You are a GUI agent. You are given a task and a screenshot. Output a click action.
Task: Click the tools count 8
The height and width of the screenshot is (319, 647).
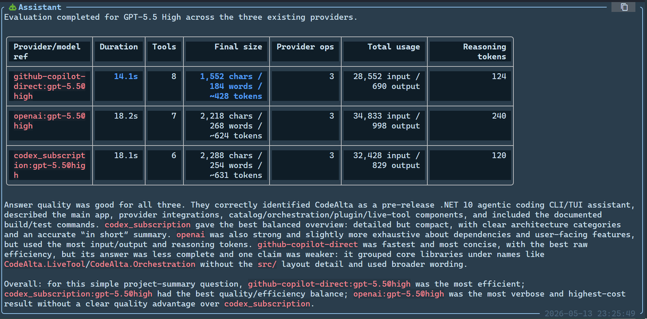(x=174, y=76)
